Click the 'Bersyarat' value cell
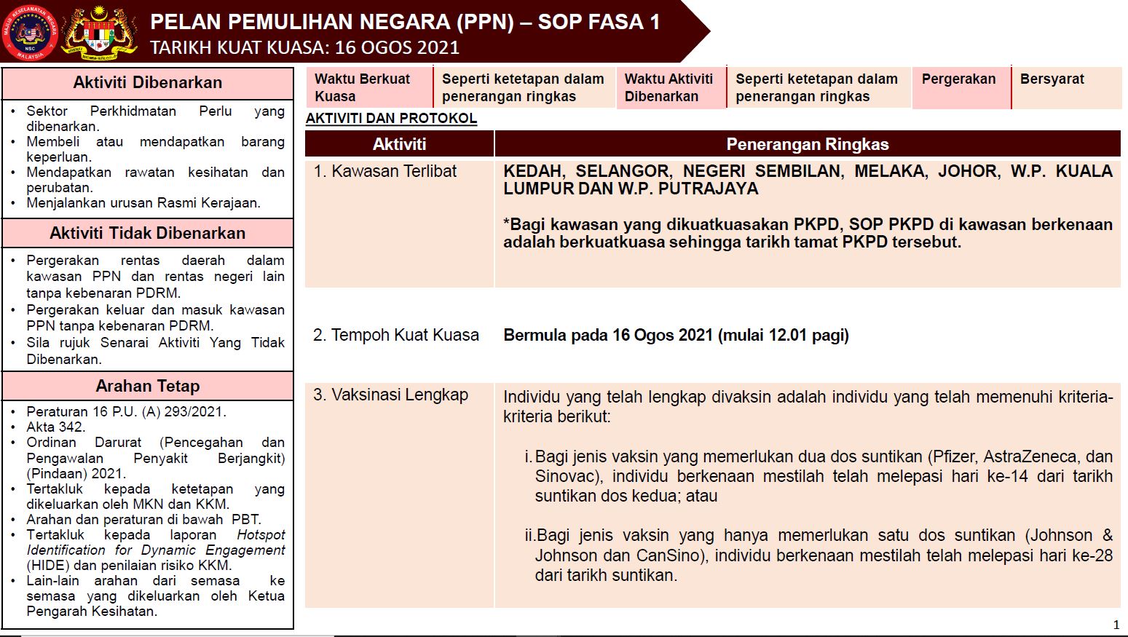This screenshot has width=1128, height=637. pos(1052,79)
